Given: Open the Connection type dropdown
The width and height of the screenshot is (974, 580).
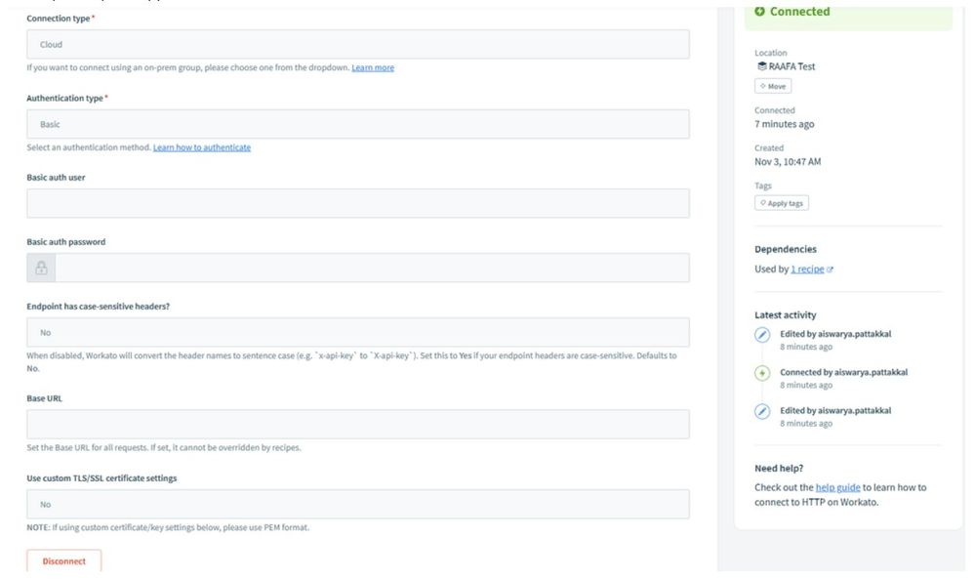Looking at the screenshot, I should 357,44.
